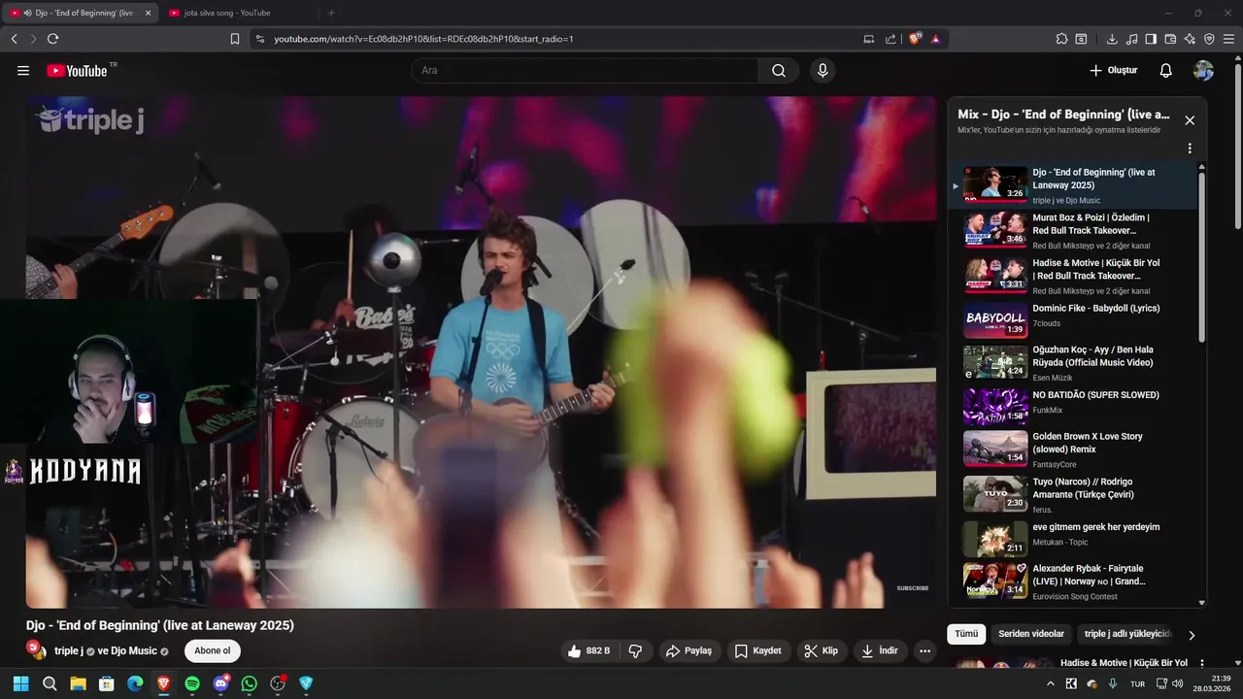This screenshot has width=1243, height=699.
Task: Focus the Ara search field
Action: (585, 71)
